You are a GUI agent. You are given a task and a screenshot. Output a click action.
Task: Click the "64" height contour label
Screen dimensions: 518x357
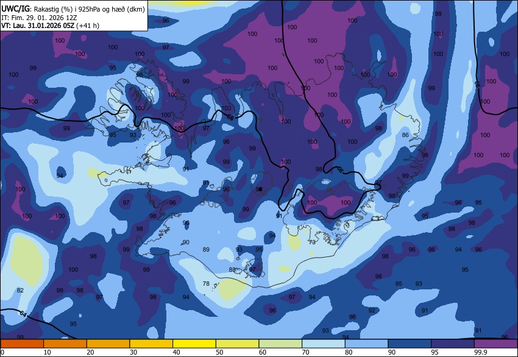[x=23, y=313]
